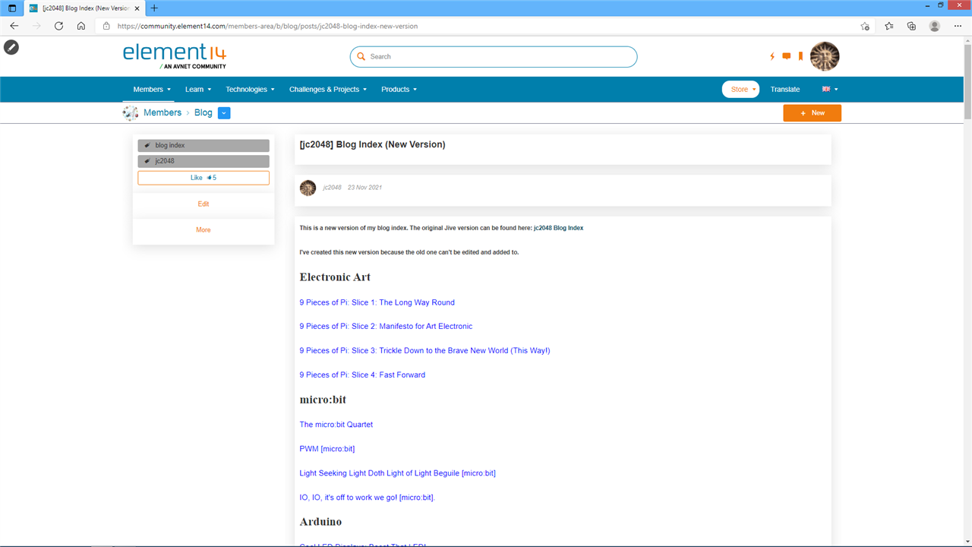972x547 pixels.
Task: Open 'Slice 1: The Long Way Round' link
Action: [x=377, y=302]
